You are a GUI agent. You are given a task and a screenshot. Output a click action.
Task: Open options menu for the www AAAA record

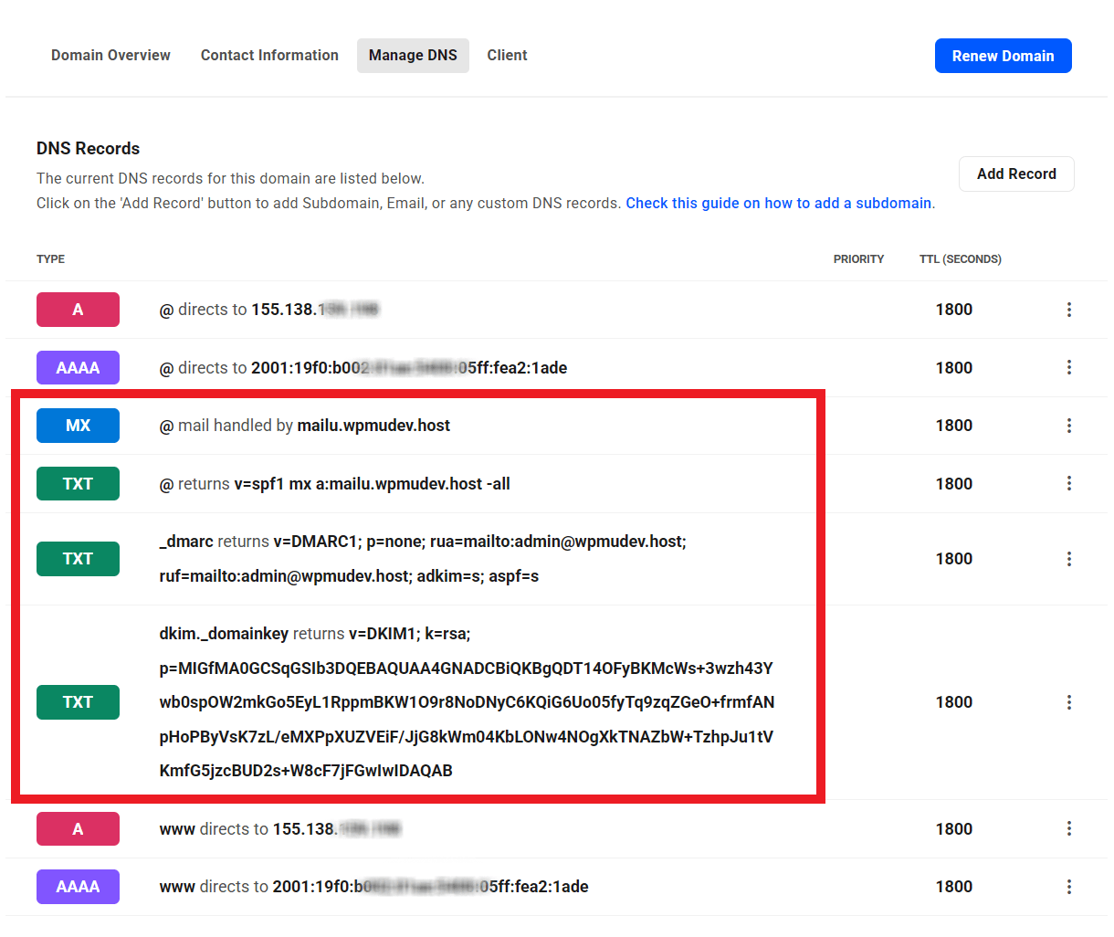click(1068, 887)
